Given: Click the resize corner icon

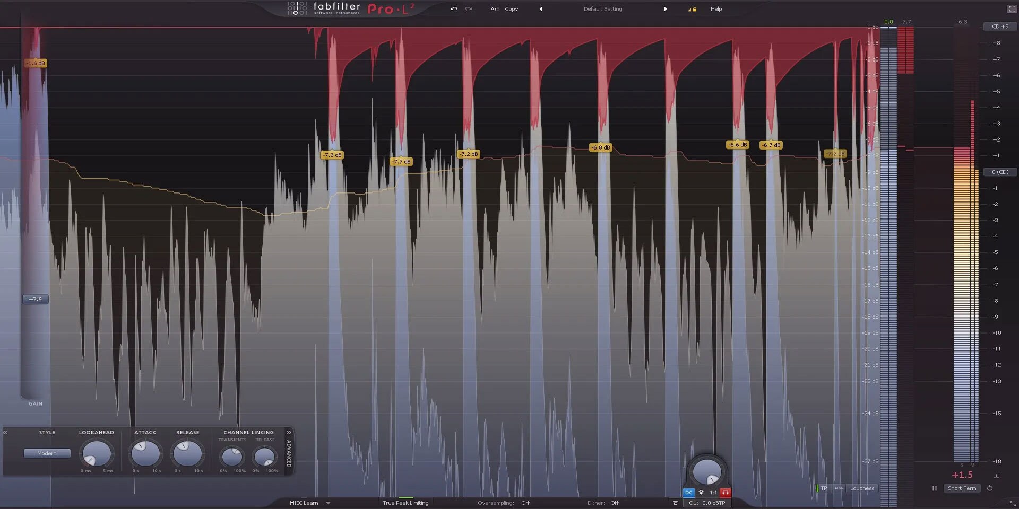Looking at the screenshot, I should click(x=1012, y=503).
